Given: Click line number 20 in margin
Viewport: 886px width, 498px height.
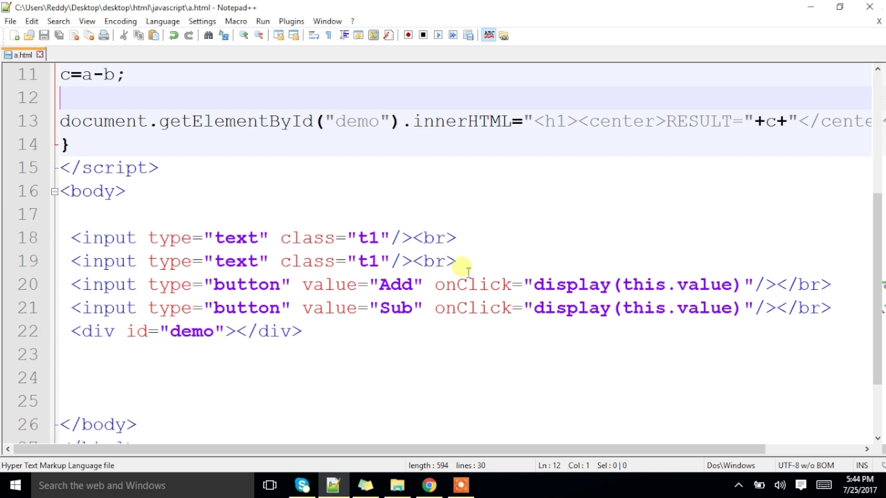Looking at the screenshot, I should [28, 284].
